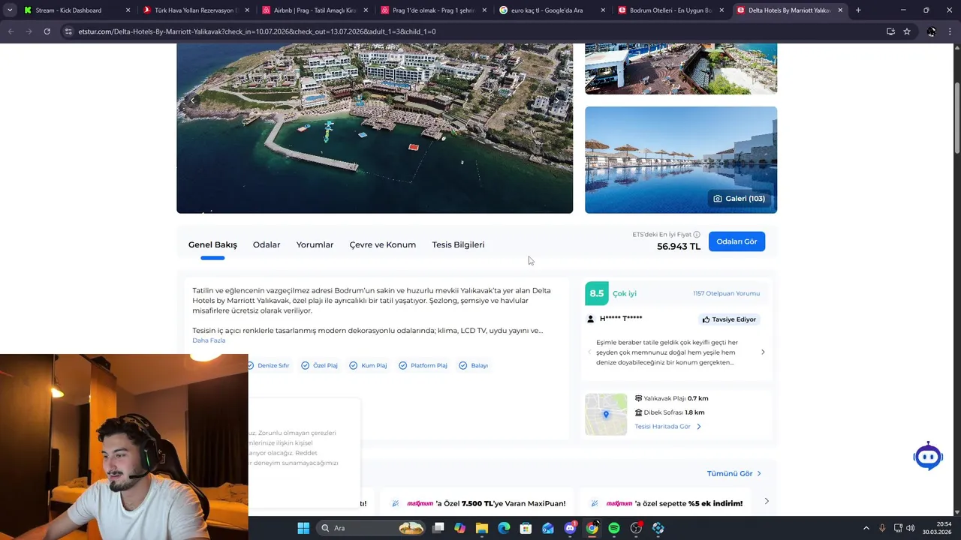The image size is (961, 540).
Task: Open Spotify from taskbar
Action: pyautogui.click(x=614, y=528)
